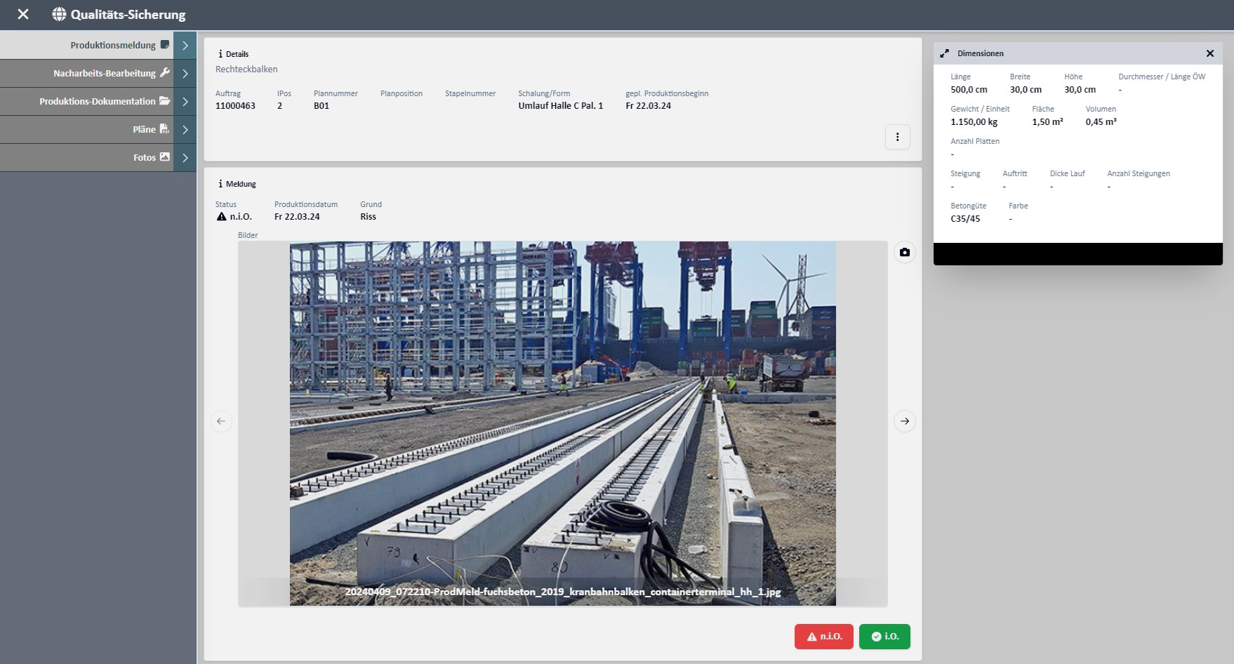Click the Produktionsdatum value in Meldung
This screenshot has height=664, width=1234.
(297, 217)
